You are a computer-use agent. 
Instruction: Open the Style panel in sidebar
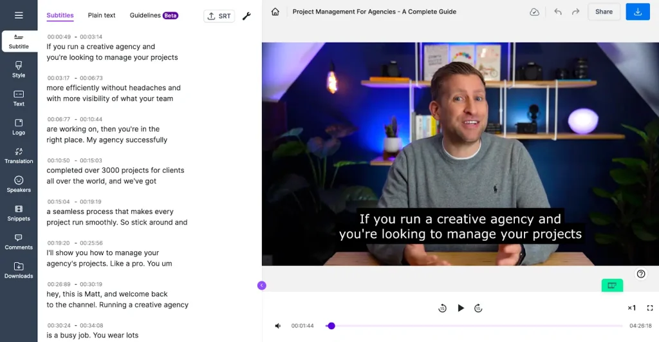tap(19, 69)
